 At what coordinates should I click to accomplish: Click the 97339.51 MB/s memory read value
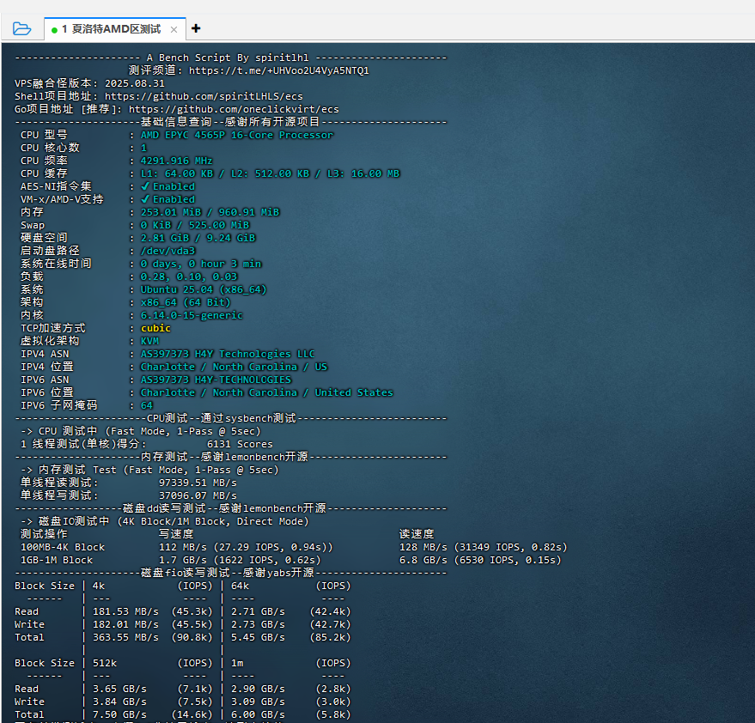[x=198, y=483]
